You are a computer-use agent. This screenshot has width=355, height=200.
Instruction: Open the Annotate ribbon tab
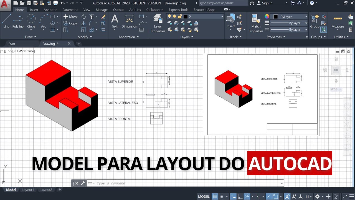click(50, 10)
